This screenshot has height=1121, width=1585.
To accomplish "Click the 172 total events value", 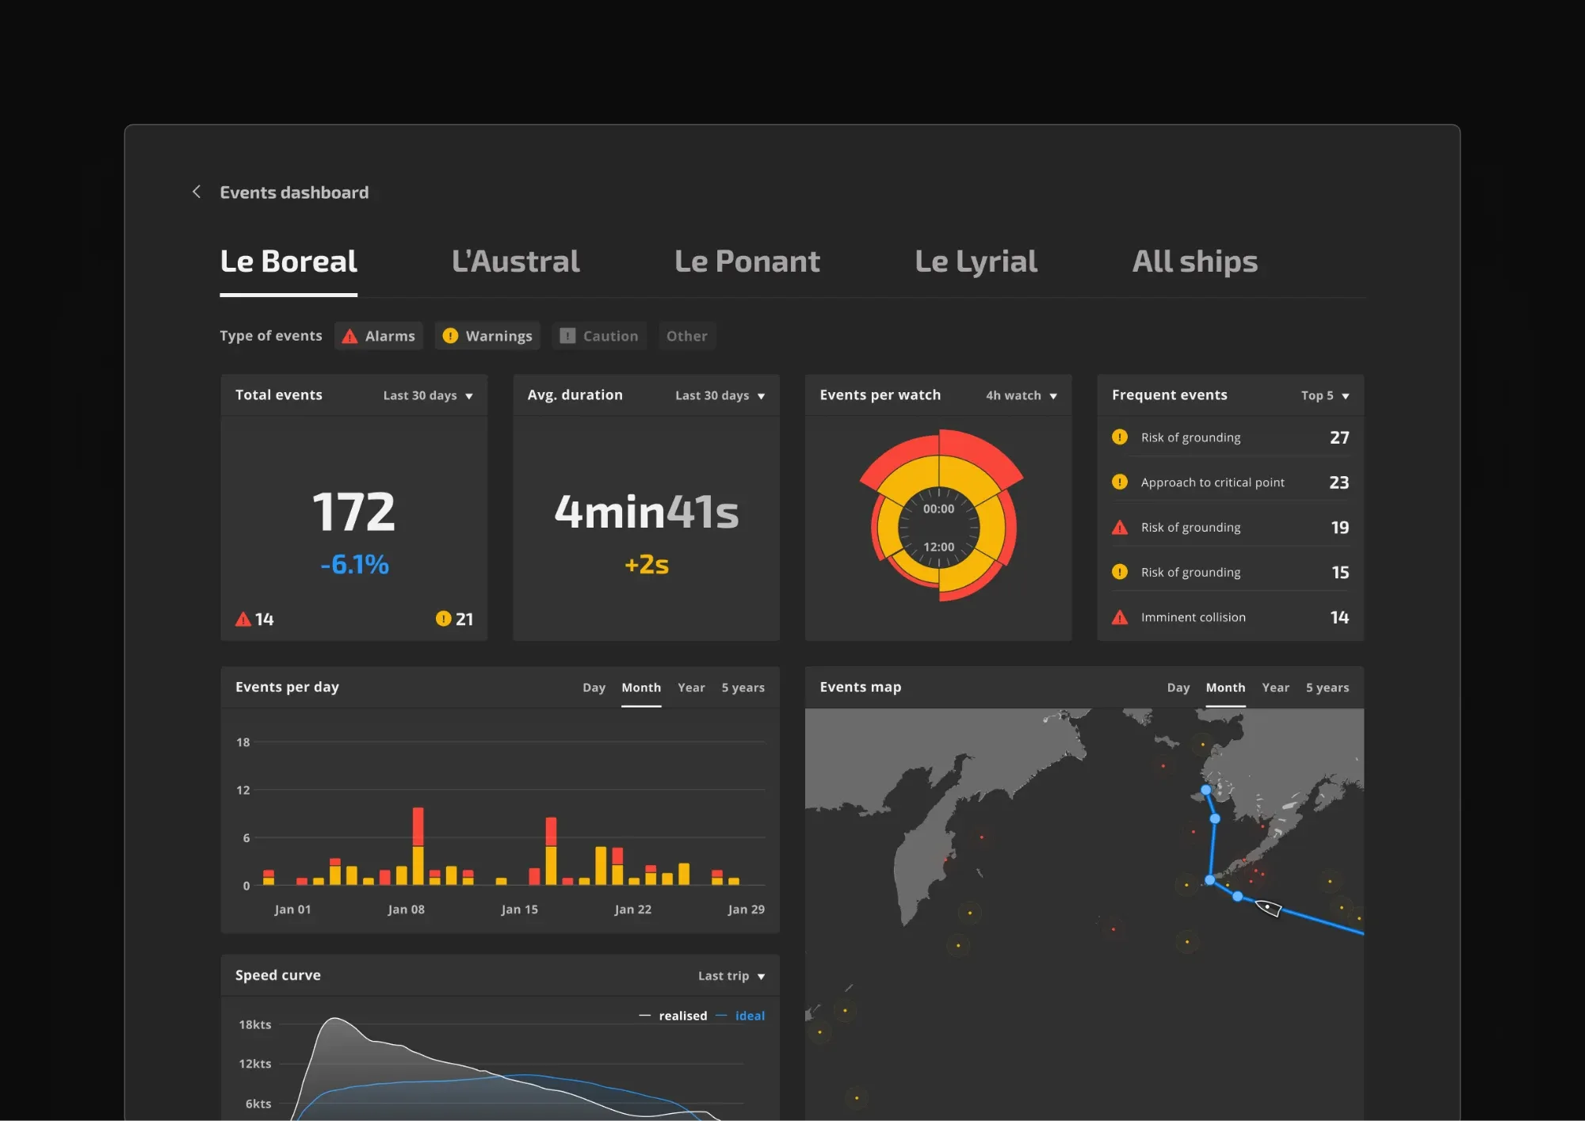I will pos(353,512).
